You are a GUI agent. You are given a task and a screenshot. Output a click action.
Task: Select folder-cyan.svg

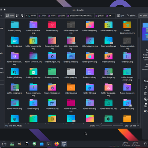[x=14, y=26]
